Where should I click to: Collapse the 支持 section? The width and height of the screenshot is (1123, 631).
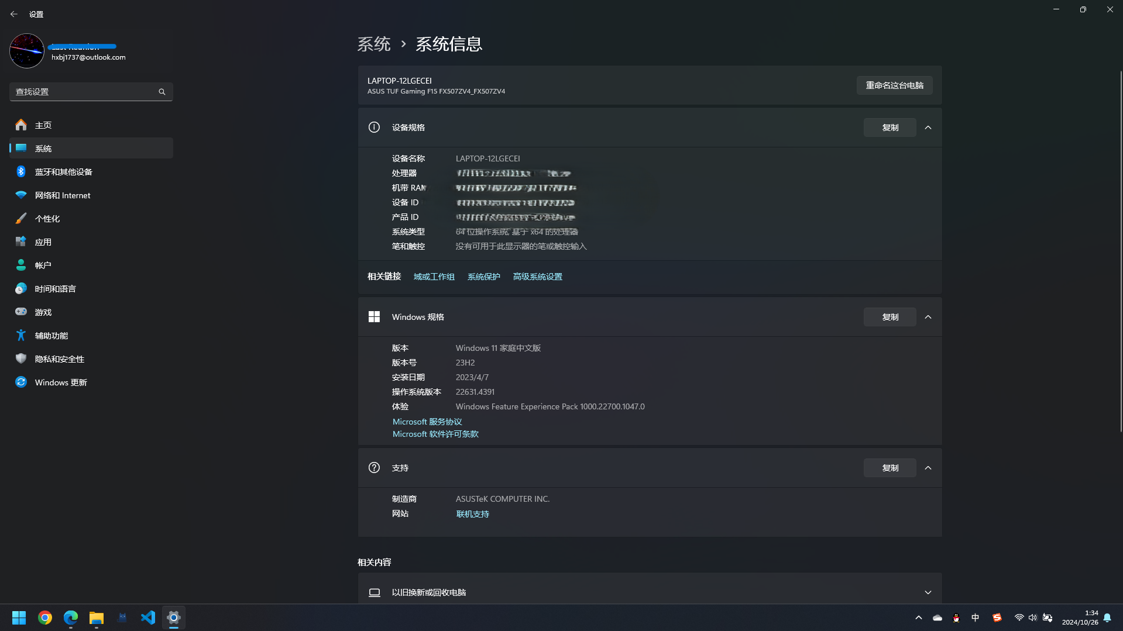[928, 468]
